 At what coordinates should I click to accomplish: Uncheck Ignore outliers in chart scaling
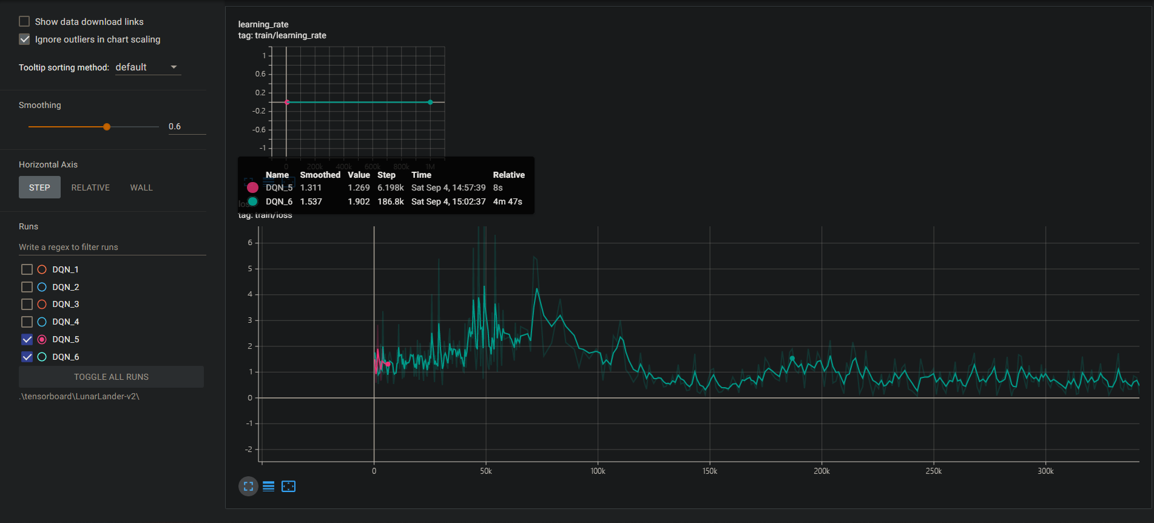coord(24,39)
